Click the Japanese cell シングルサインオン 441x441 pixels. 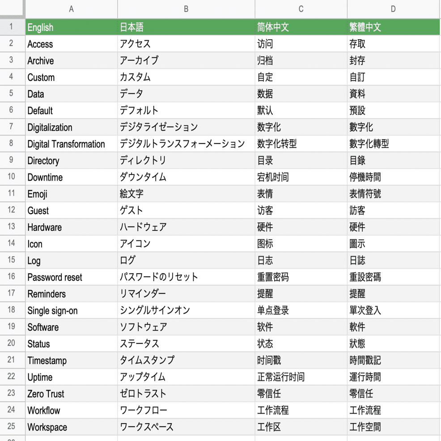[x=186, y=310]
